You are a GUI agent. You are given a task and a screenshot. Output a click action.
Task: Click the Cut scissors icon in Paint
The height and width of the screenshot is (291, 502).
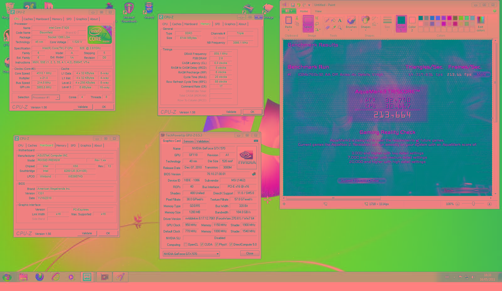tap(297, 18)
